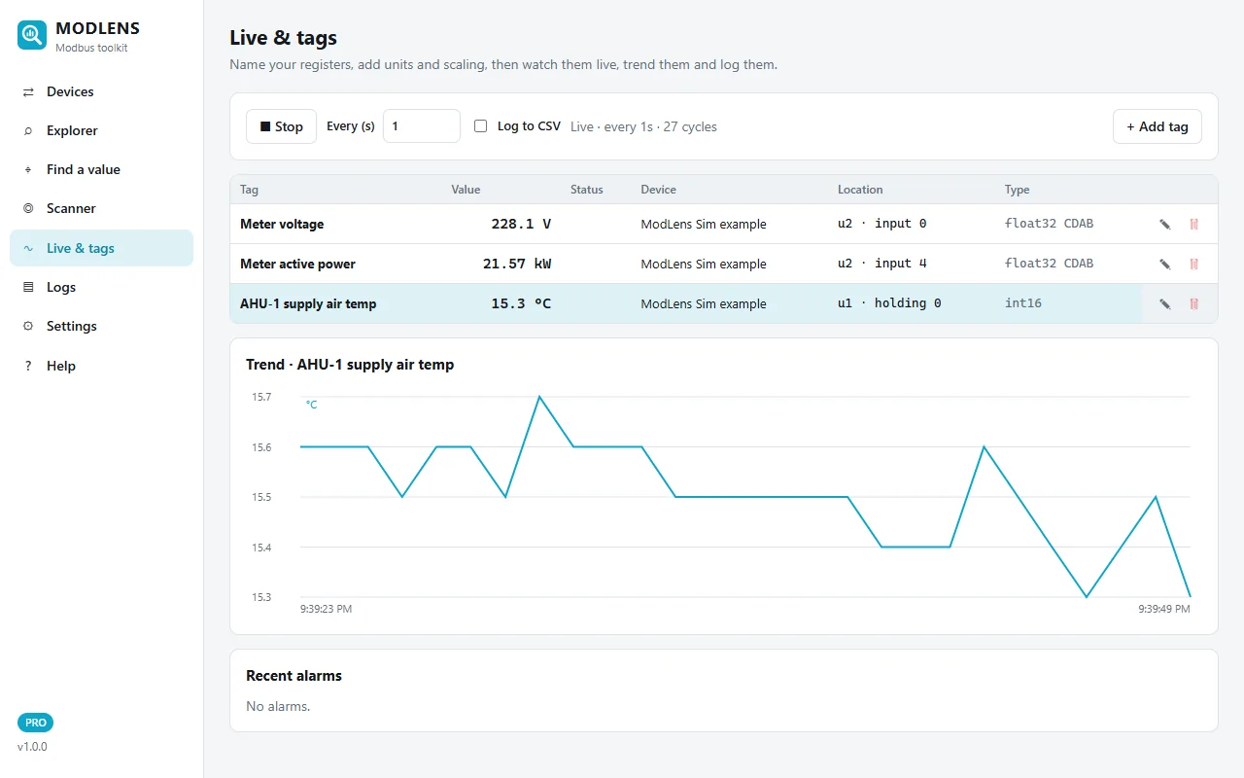Click the u1 · holding 0 location
The height and width of the screenshot is (778, 1244).
pyautogui.click(x=889, y=303)
